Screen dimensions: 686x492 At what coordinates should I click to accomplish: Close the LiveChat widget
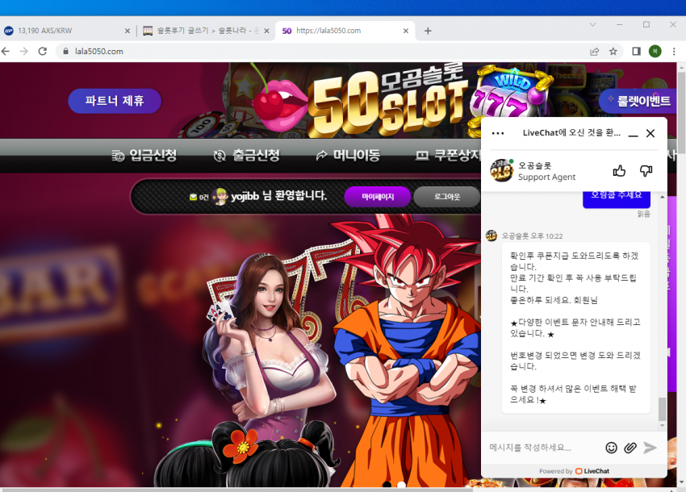(650, 133)
